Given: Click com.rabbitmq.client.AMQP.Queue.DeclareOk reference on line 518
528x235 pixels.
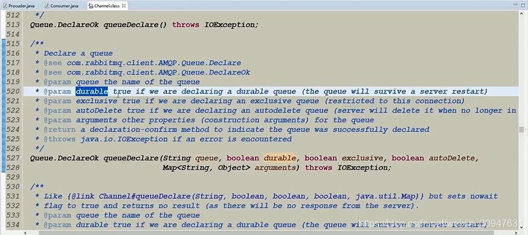Looking at the screenshot, I should pos(158,72).
